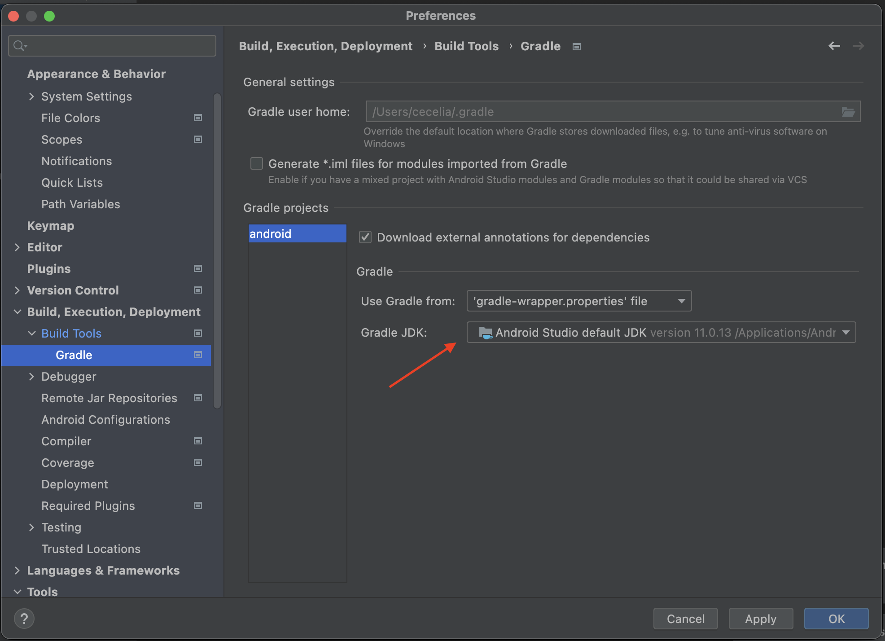Cancel the Preferences dialog
This screenshot has width=885, height=641.
tap(685, 619)
